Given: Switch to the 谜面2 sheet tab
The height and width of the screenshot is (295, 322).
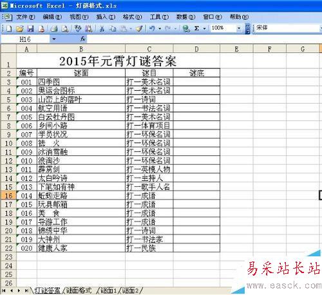Looking at the screenshot, I should coord(130,290).
